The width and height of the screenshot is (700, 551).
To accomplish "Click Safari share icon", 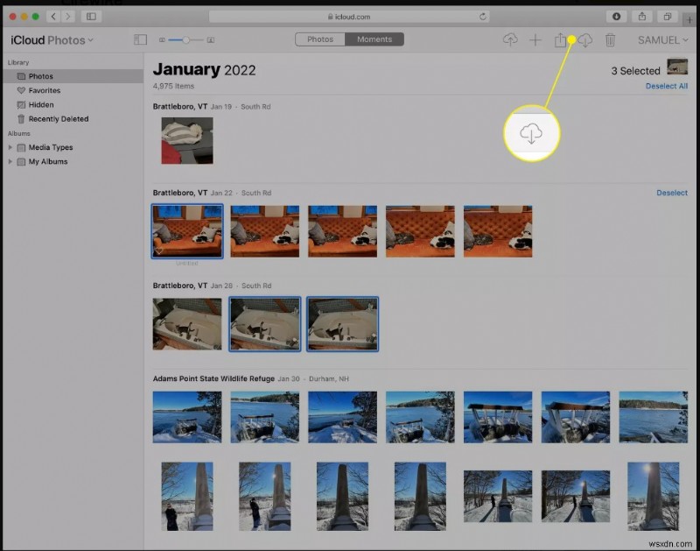I will (x=642, y=17).
